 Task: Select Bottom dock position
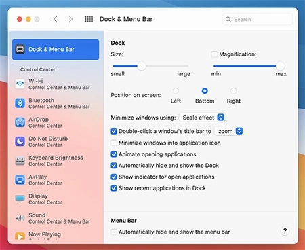pyautogui.click(x=205, y=91)
